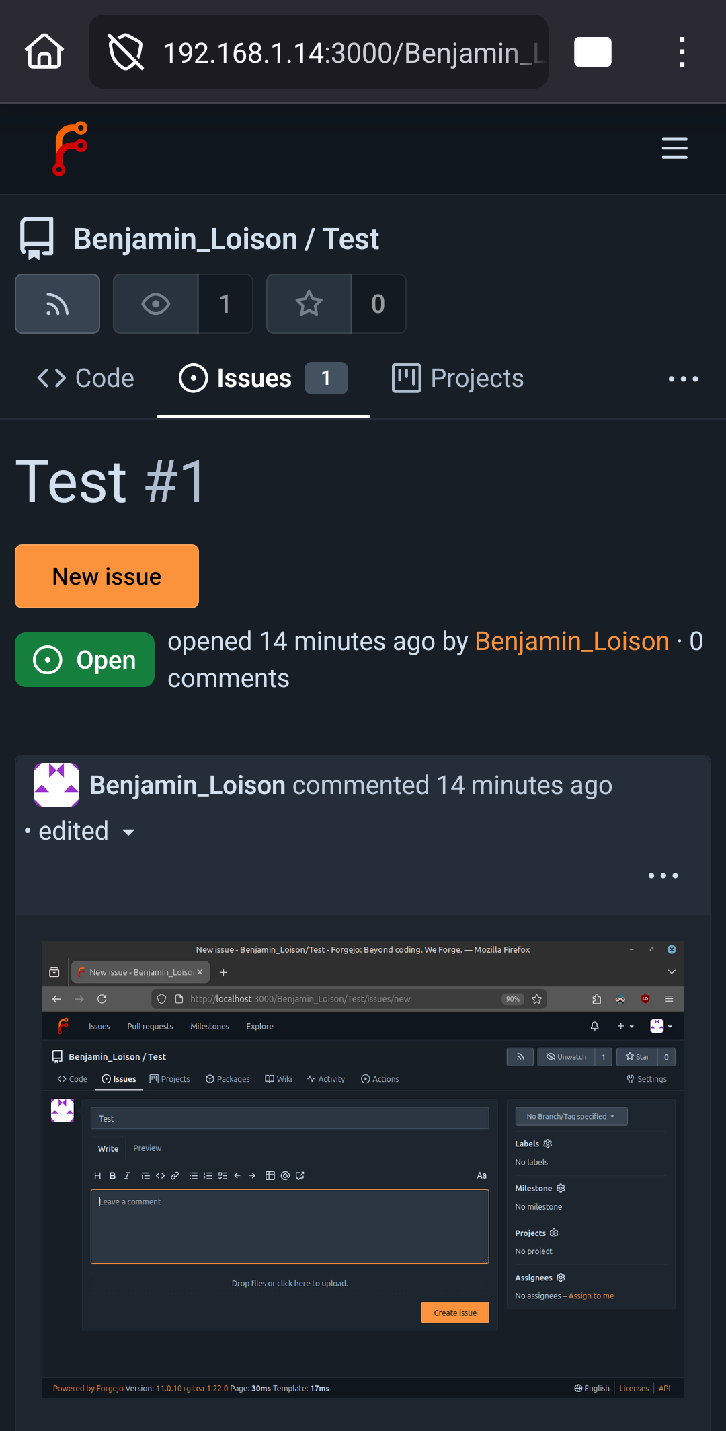The height and width of the screenshot is (1431, 726).
Task: Show more repository tabs ellipsis
Action: (x=683, y=379)
